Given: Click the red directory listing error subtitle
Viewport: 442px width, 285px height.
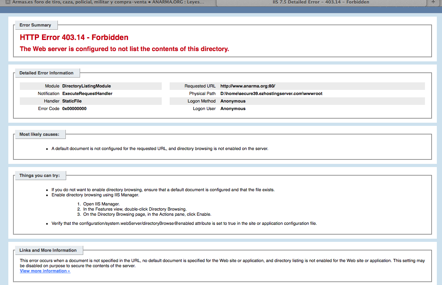Looking at the screenshot, I should [124, 49].
